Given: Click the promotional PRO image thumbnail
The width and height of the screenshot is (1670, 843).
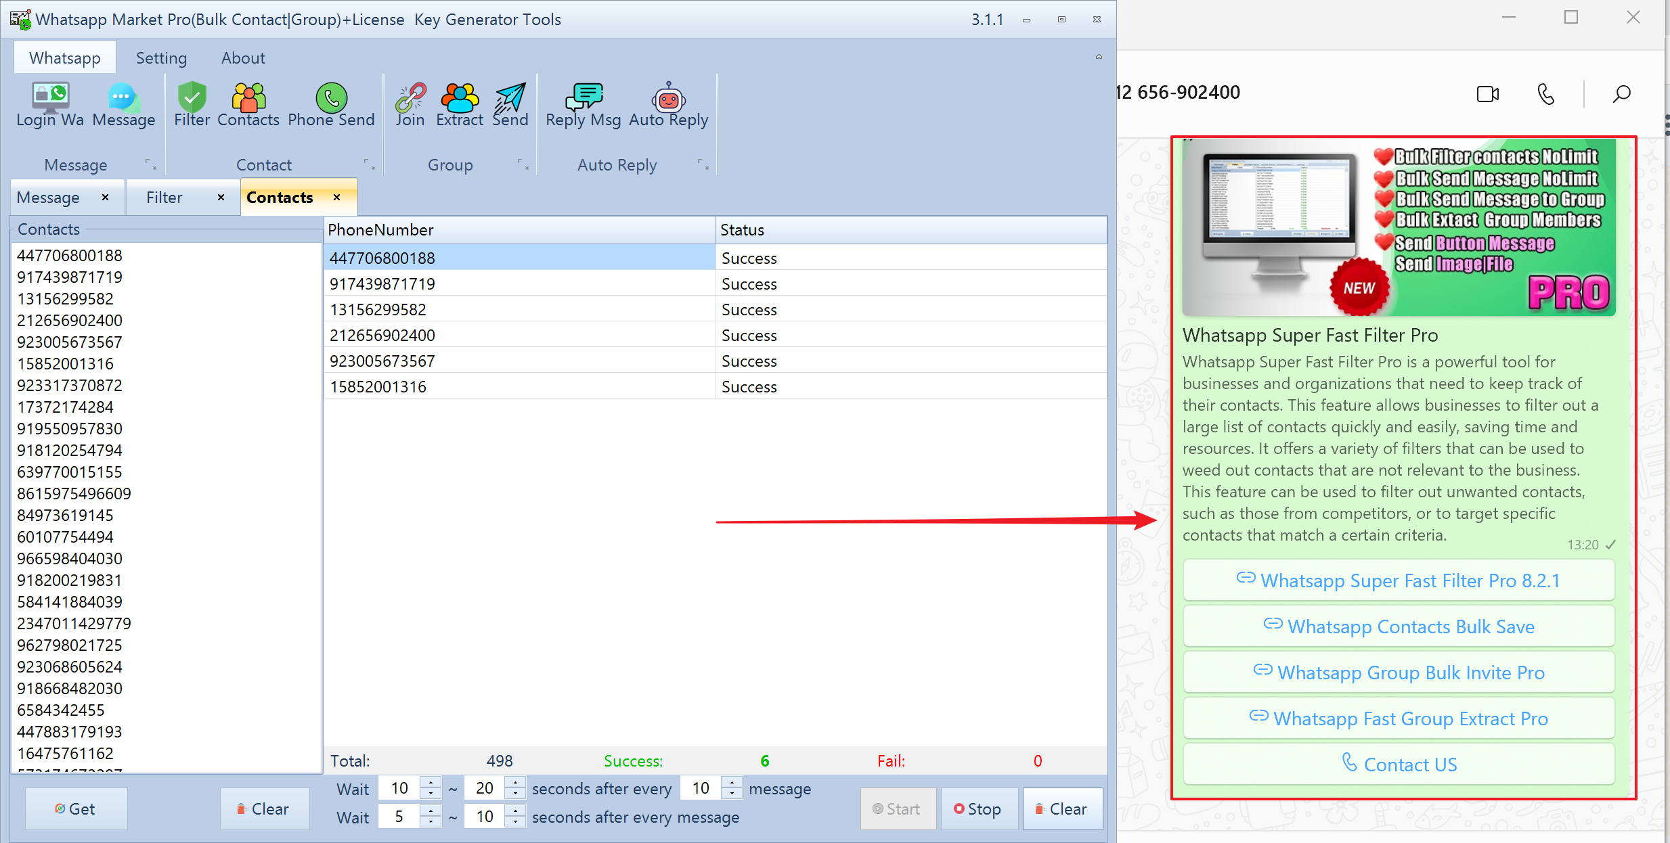Looking at the screenshot, I should 1399,228.
